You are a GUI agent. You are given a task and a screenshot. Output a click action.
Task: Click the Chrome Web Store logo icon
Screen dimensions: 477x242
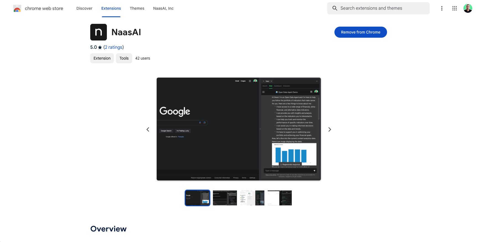pyautogui.click(x=17, y=8)
